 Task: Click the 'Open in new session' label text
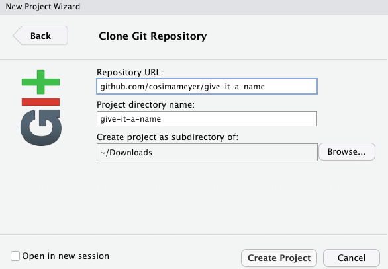pos(66,256)
